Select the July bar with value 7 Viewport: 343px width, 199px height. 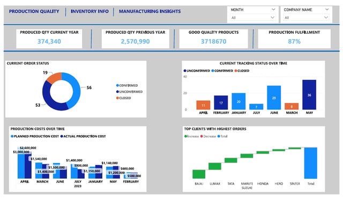256,107
